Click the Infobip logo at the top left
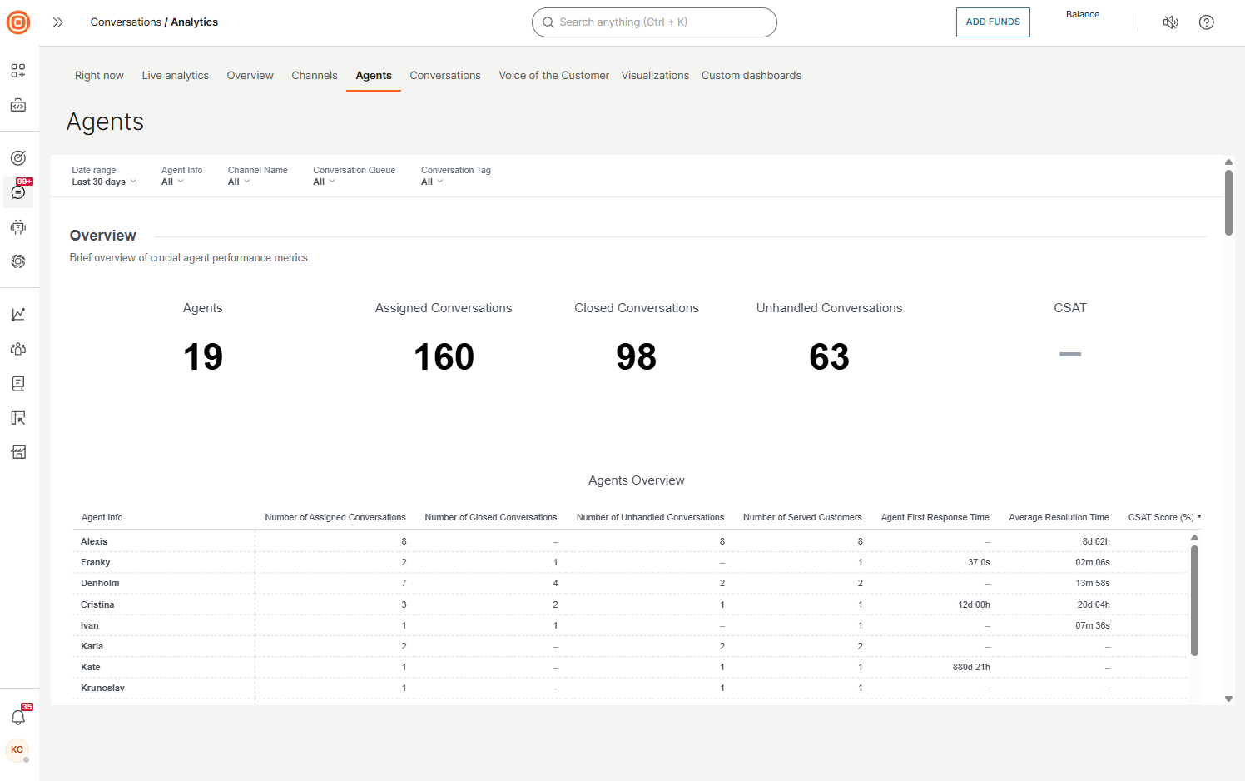1245x781 pixels. pos(17,22)
